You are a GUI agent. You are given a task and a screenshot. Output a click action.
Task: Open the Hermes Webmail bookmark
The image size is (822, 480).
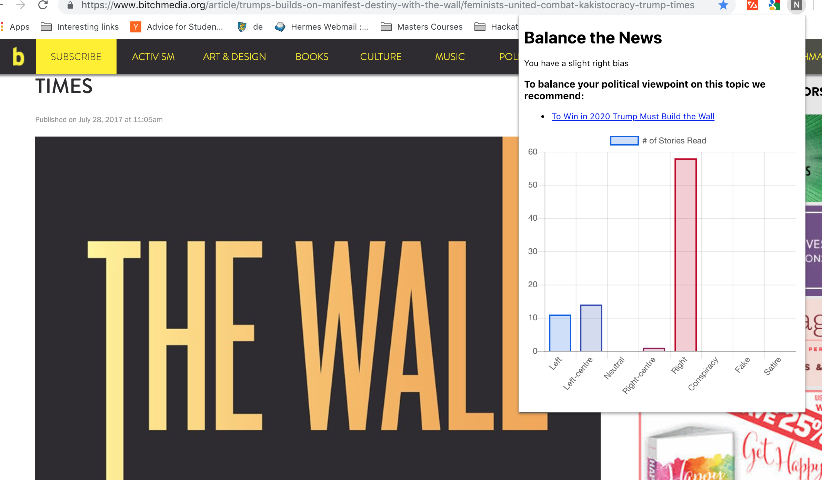pos(321,27)
